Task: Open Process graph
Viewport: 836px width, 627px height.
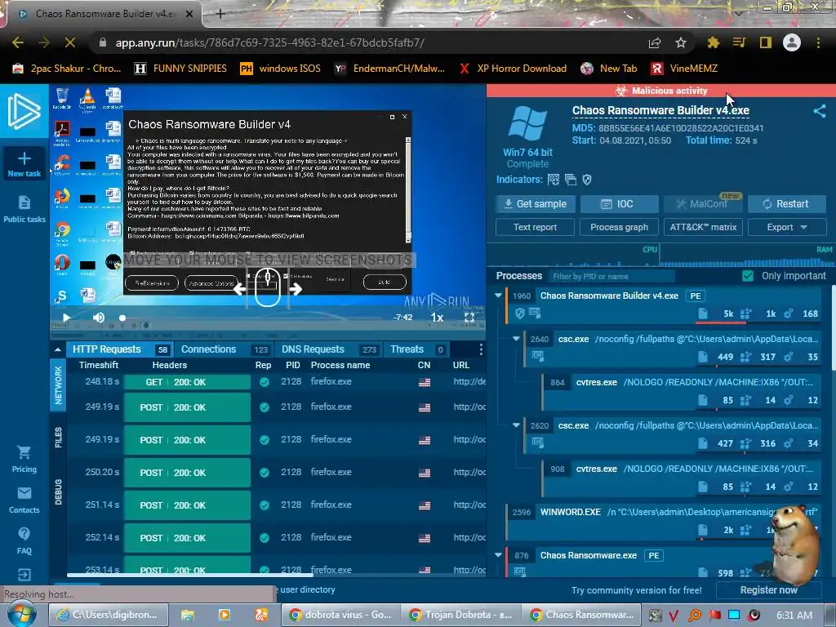Action: pos(619,227)
